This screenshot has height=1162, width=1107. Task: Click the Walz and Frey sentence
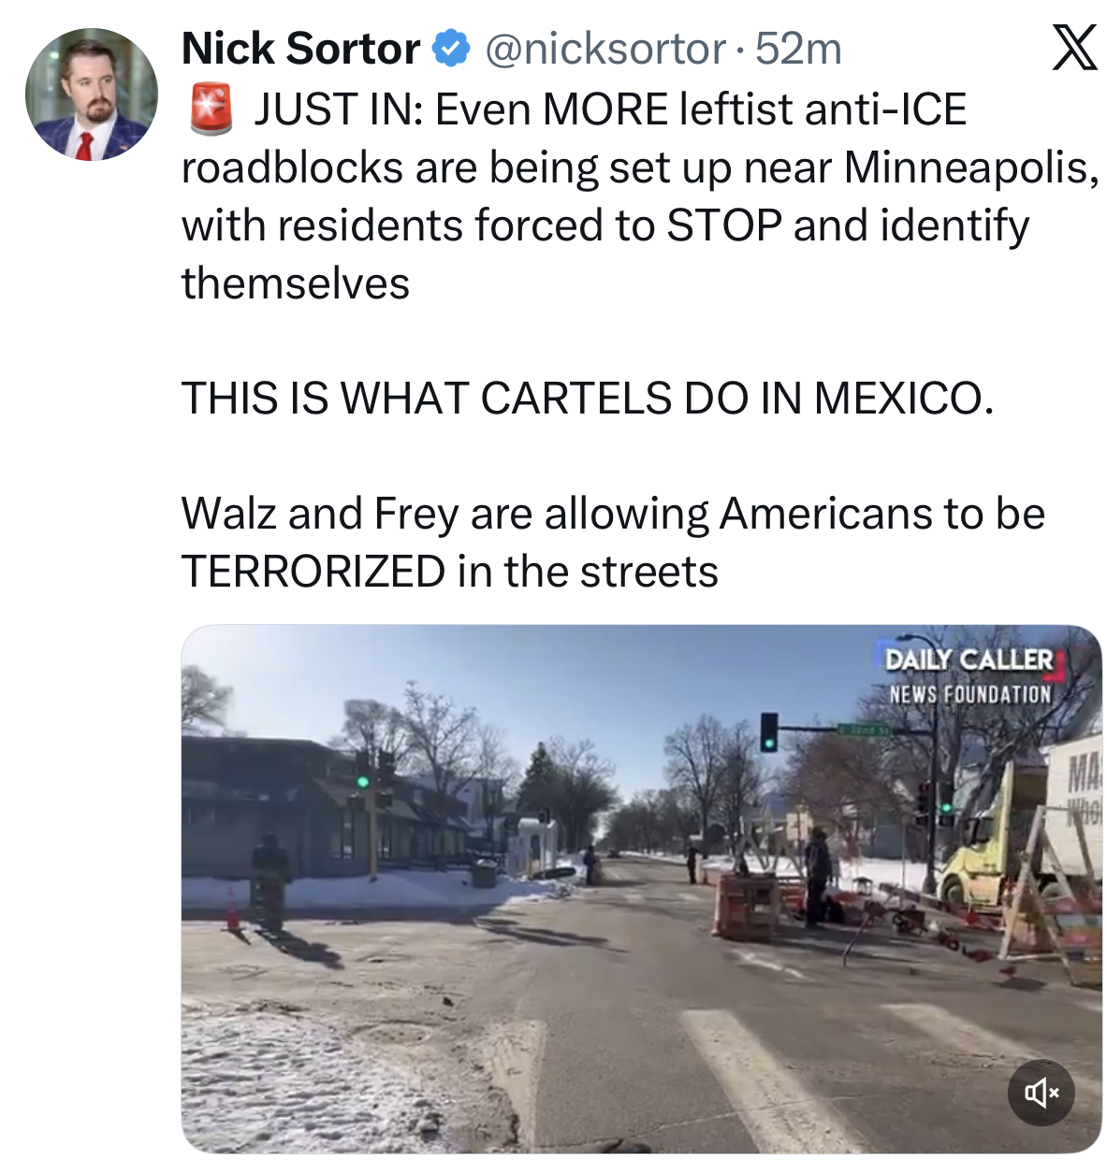click(613, 542)
